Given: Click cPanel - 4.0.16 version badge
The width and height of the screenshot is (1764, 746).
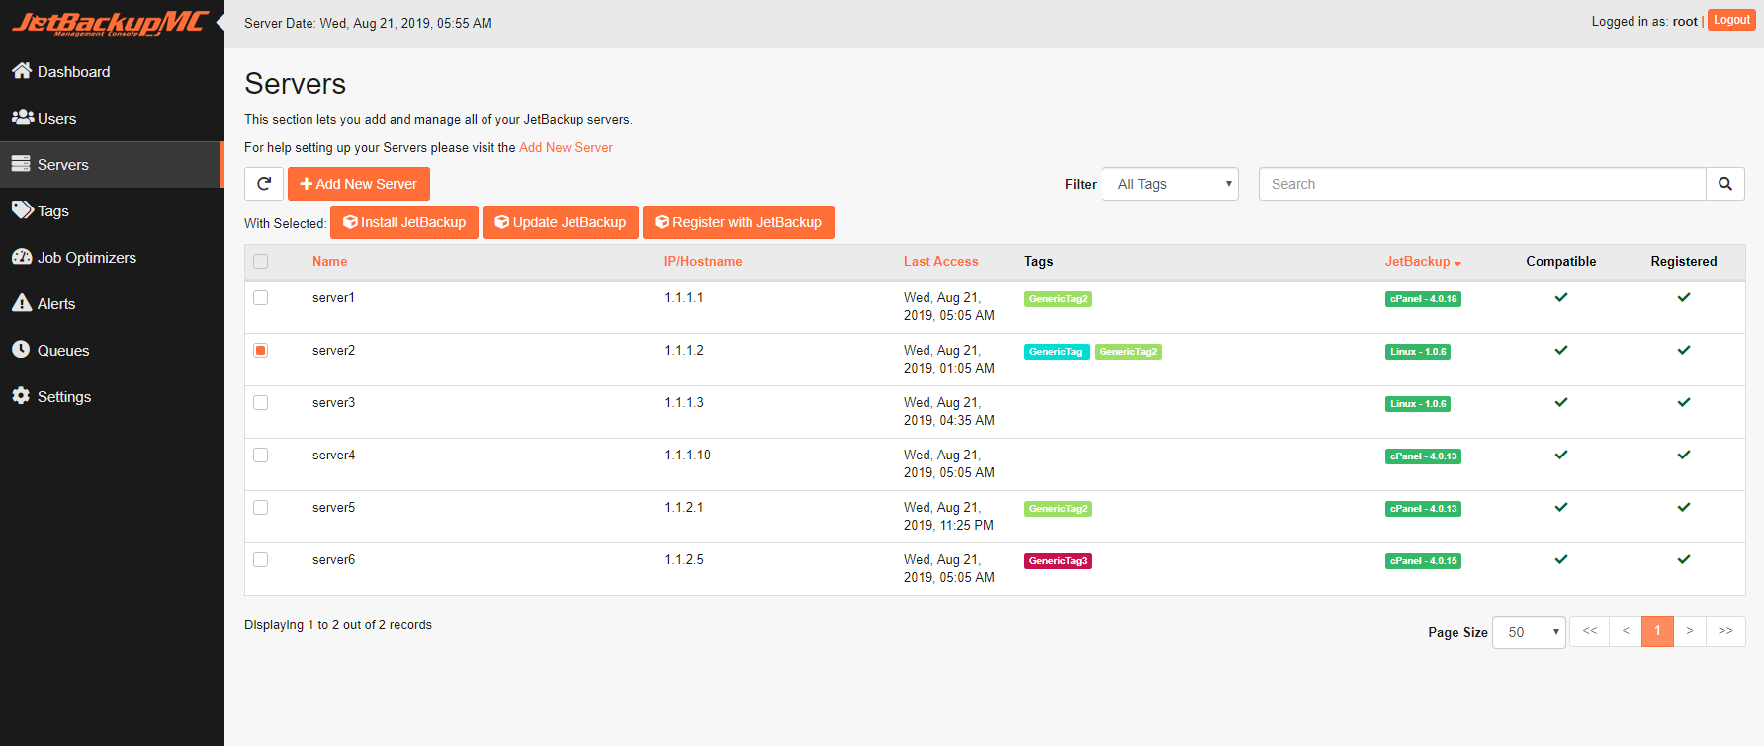Looking at the screenshot, I should coord(1423,299).
